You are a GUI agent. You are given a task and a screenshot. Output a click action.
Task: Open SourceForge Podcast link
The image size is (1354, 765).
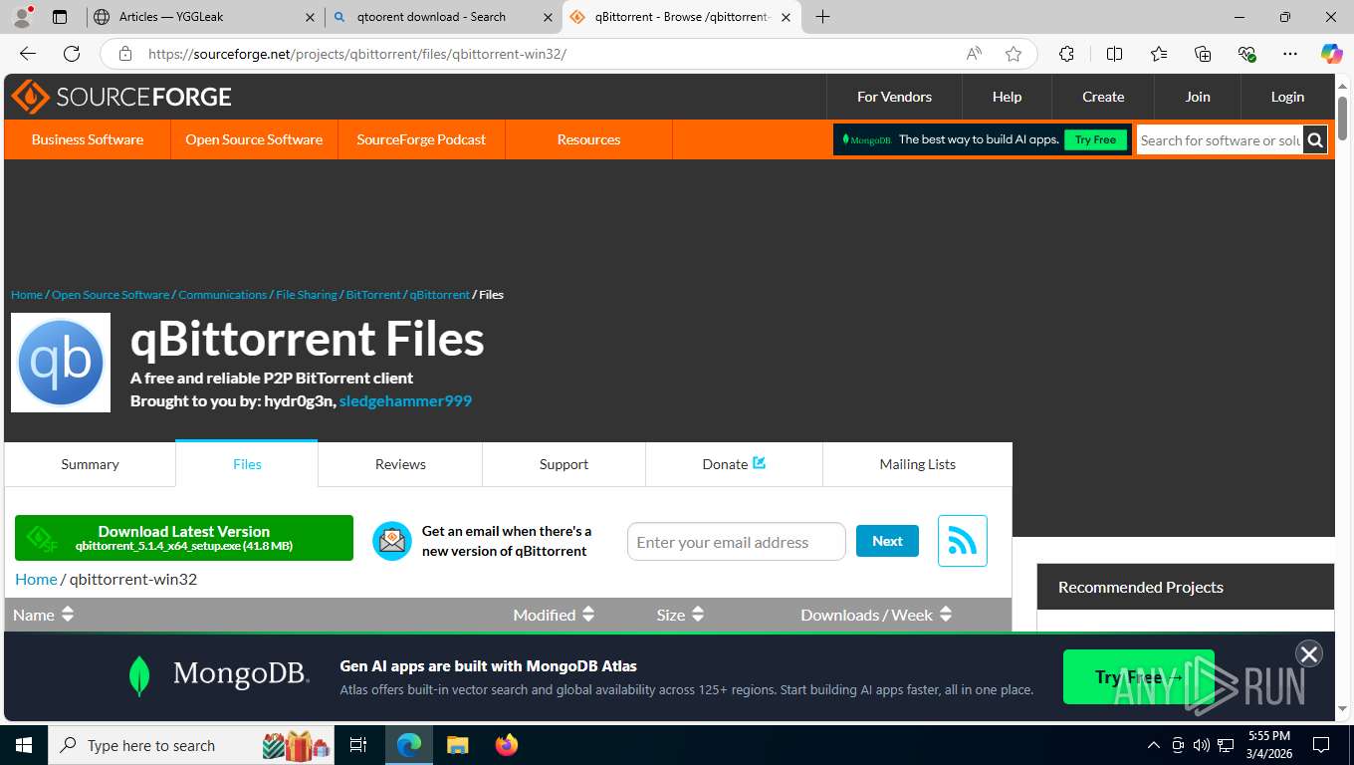[421, 139]
